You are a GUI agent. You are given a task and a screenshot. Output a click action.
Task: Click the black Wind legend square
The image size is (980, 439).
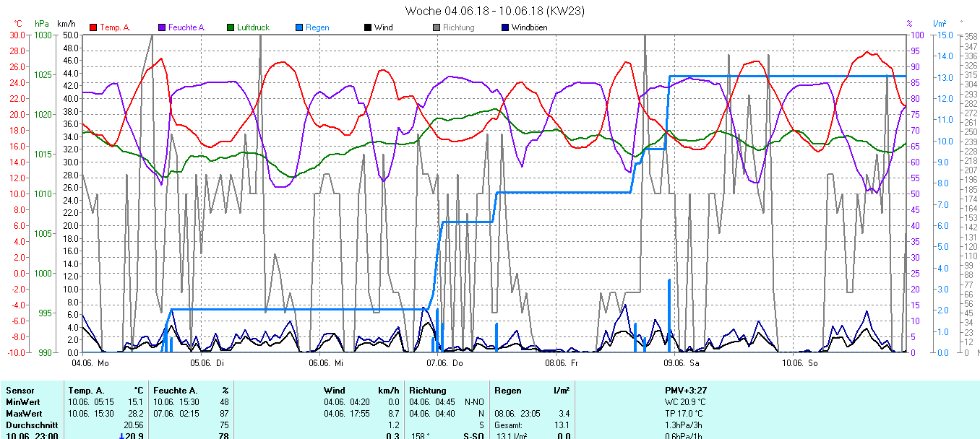coord(368,27)
